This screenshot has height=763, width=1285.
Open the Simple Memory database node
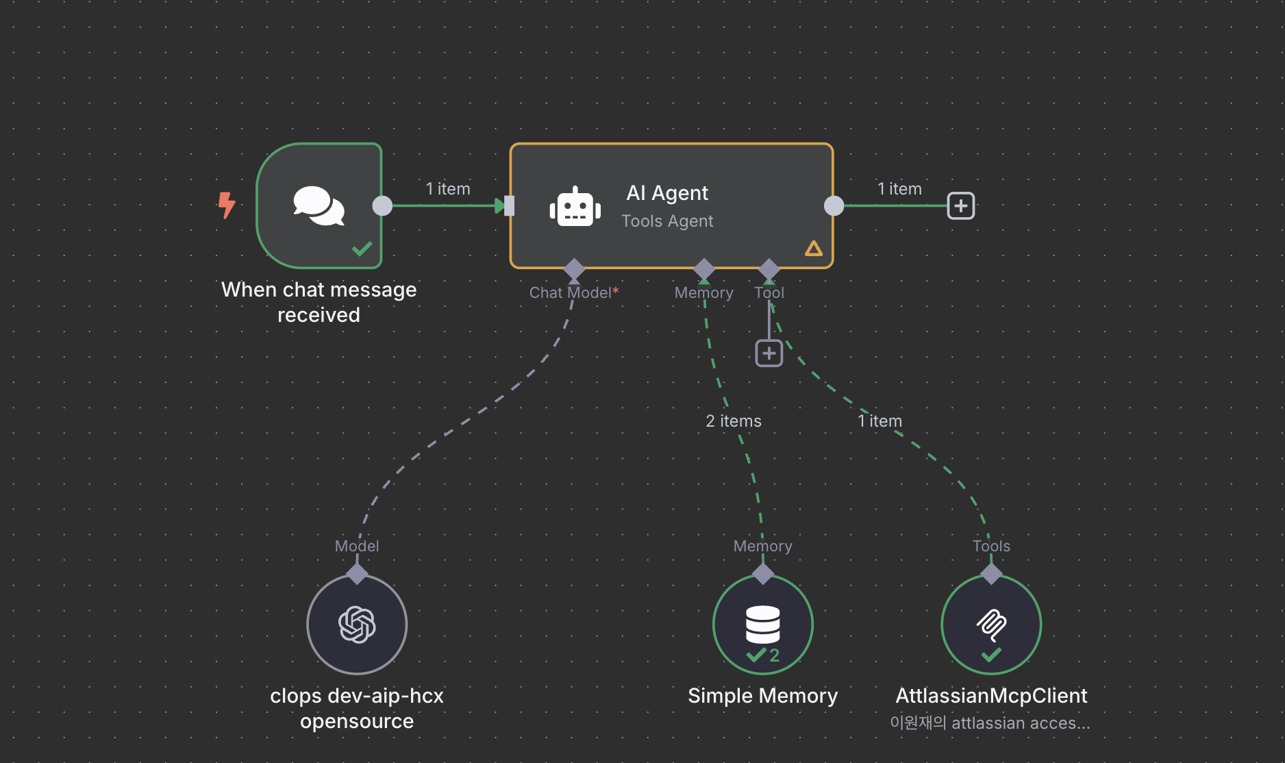(762, 625)
